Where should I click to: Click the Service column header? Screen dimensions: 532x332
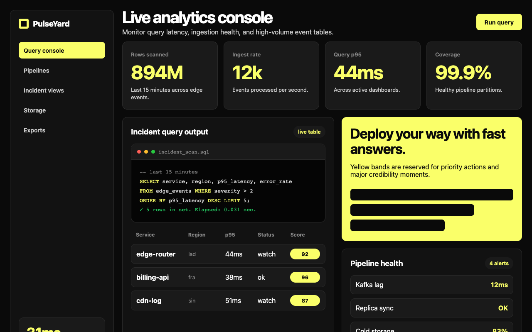pyautogui.click(x=145, y=235)
